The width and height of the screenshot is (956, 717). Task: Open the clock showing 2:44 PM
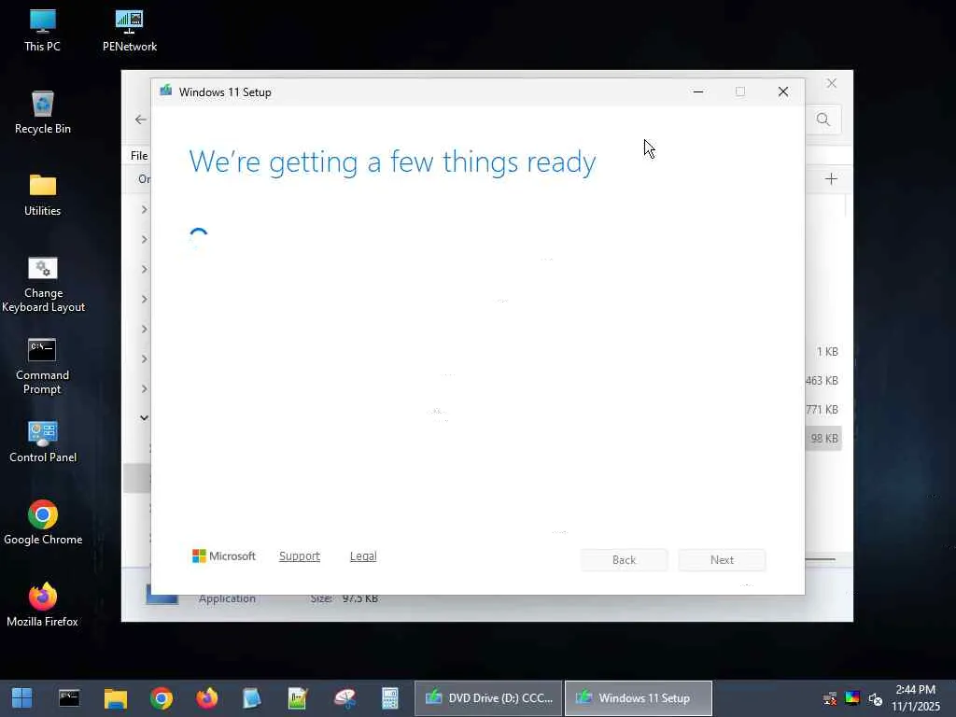[915, 698]
